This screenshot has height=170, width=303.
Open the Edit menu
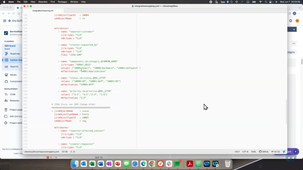[x=25, y=2]
